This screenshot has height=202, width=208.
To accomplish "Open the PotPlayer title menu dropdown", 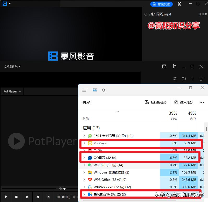I will point(12,91).
